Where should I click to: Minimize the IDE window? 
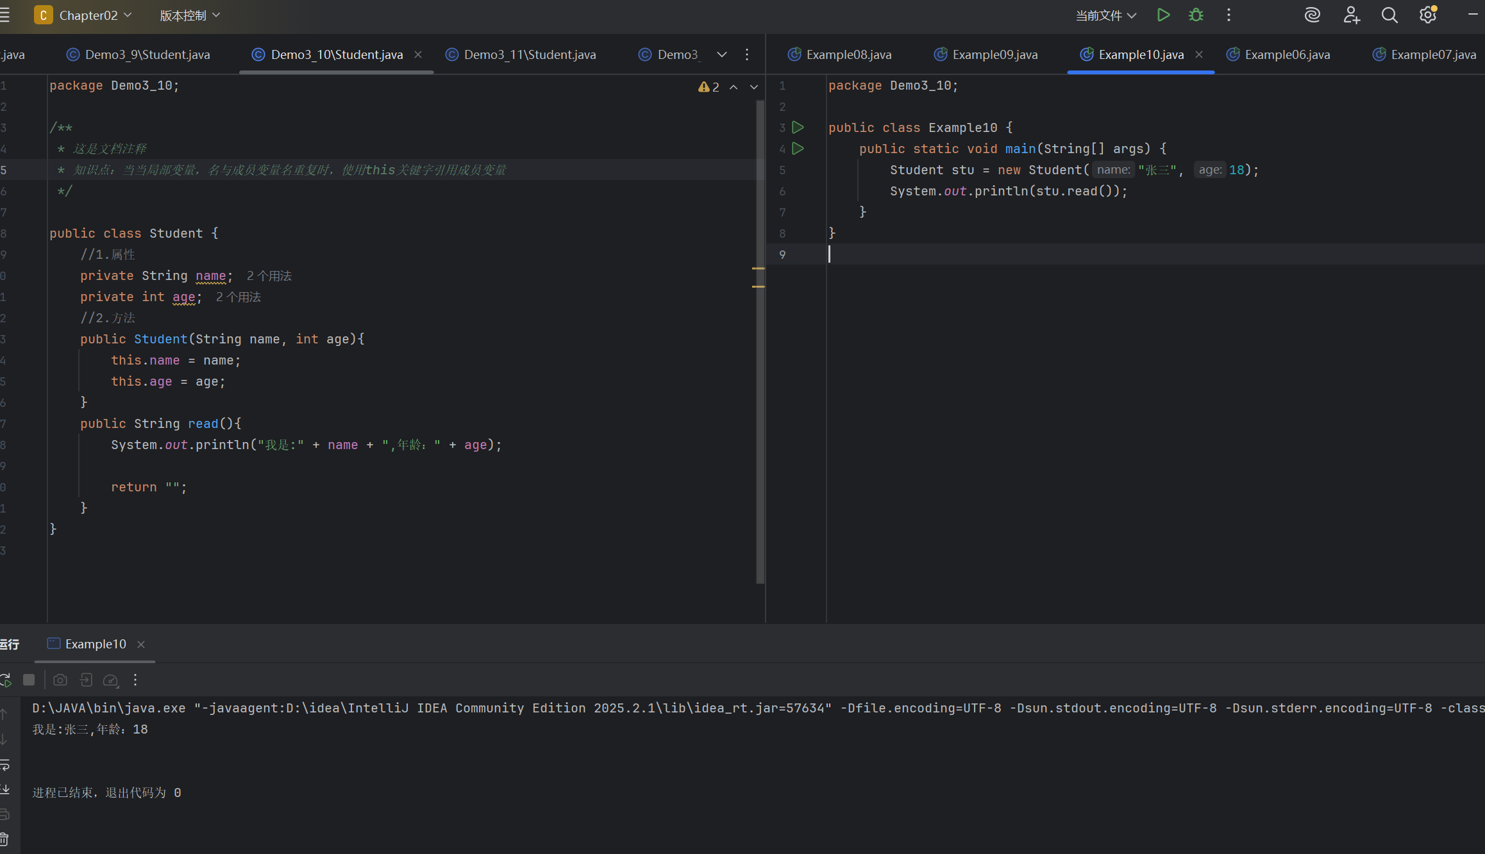[1473, 14]
